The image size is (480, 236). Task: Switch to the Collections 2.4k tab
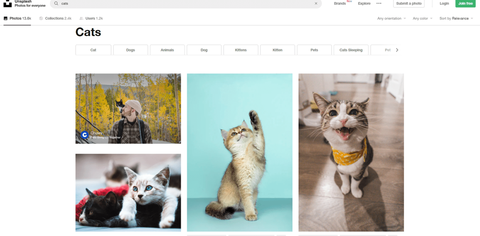[x=55, y=18]
